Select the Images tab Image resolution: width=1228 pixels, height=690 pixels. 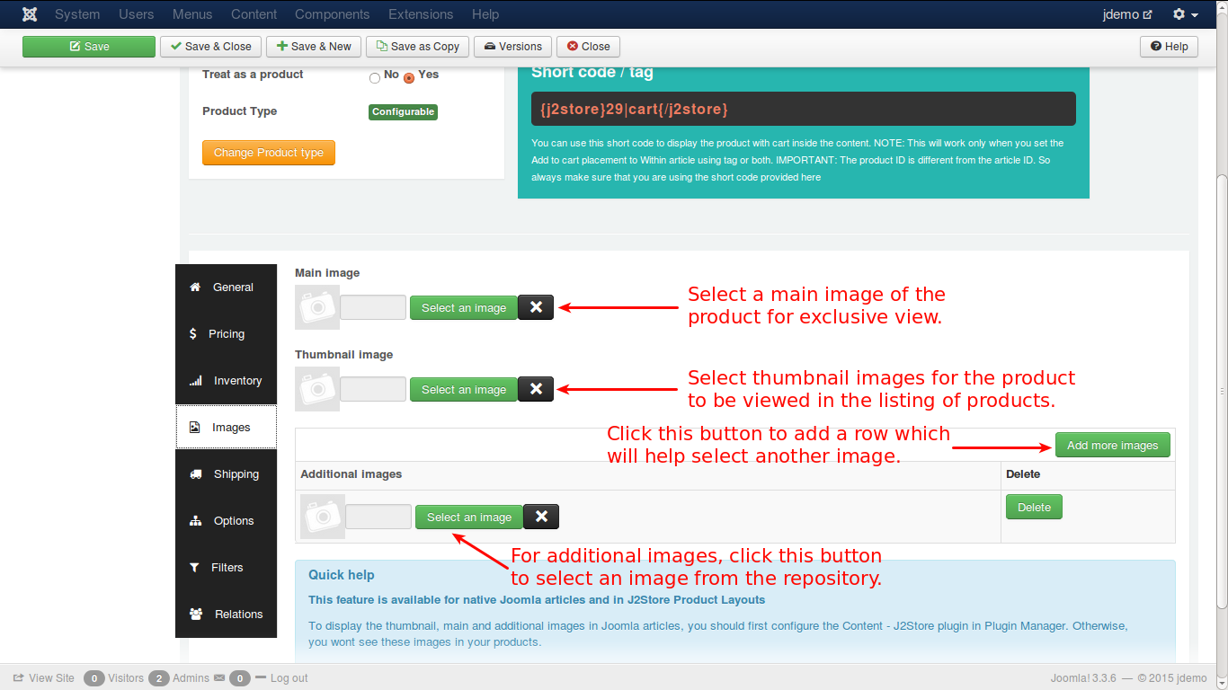pyautogui.click(x=226, y=428)
